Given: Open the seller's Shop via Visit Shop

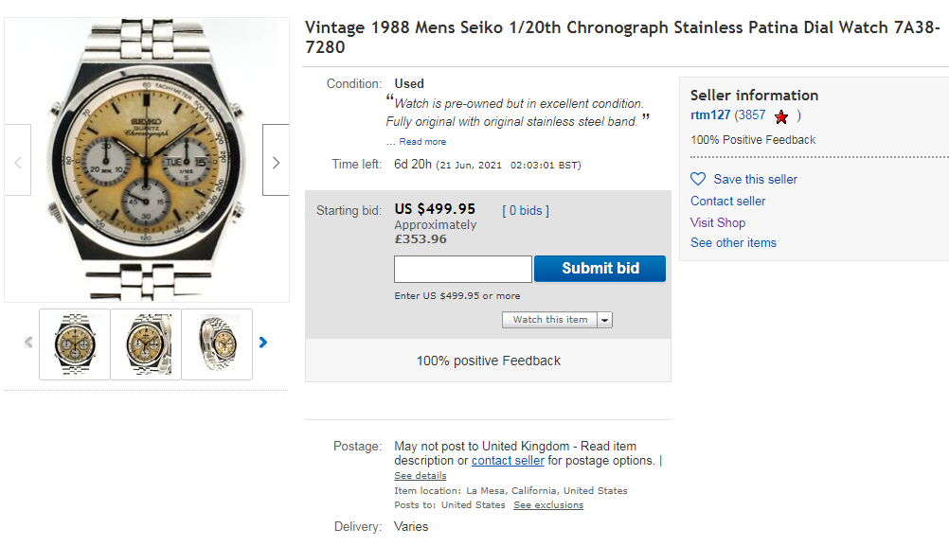Looking at the screenshot, I should 717,222.
